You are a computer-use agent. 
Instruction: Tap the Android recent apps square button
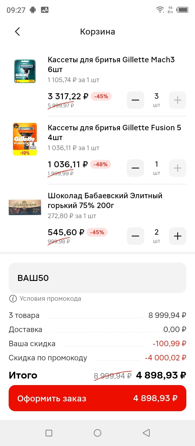[x=49, y=433]
